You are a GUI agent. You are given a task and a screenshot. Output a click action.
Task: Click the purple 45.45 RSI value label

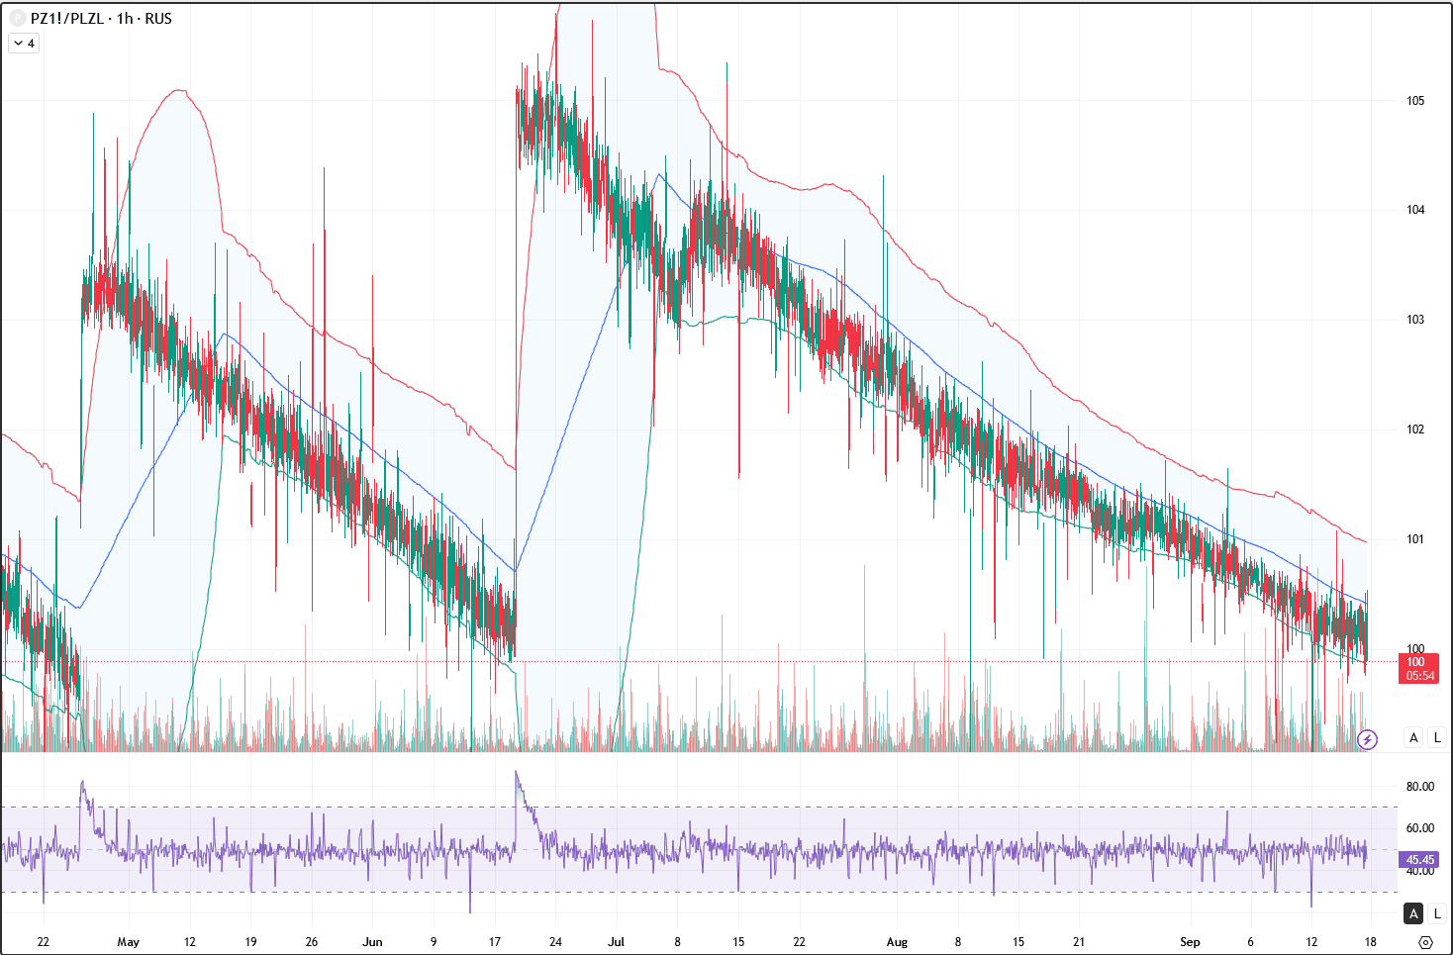[1419, 860]
